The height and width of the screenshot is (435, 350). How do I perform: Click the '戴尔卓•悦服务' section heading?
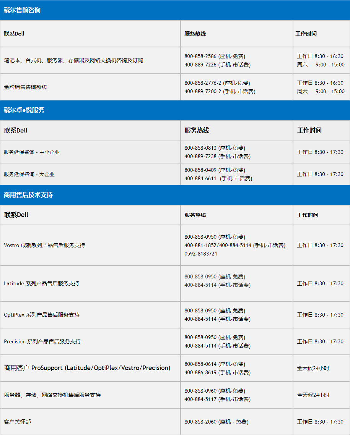pyautogui.click(x=24, y=110)
